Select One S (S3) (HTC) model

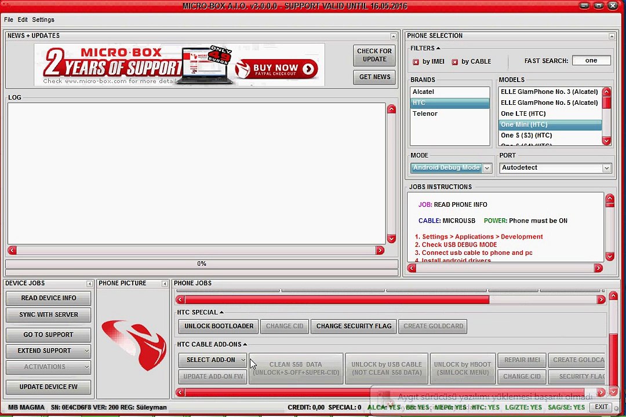[x=549, y=136]
